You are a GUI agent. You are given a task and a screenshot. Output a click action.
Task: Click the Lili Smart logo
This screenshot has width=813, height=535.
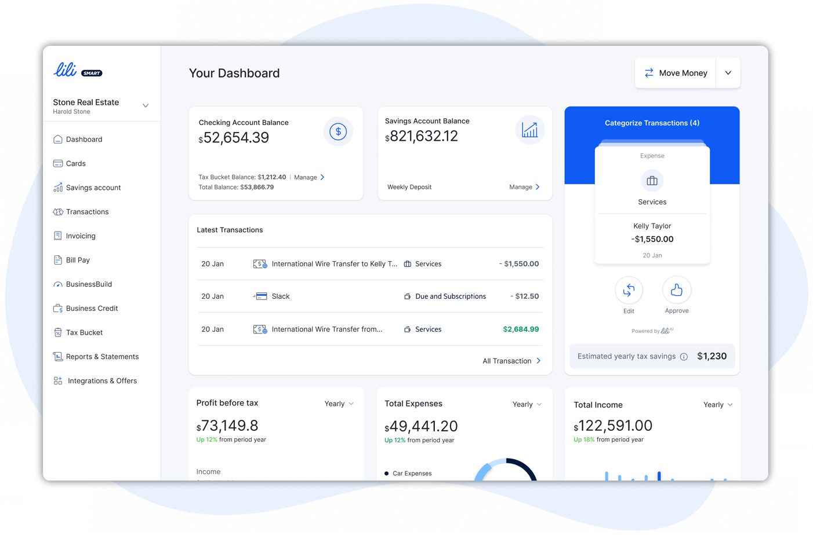78,71
